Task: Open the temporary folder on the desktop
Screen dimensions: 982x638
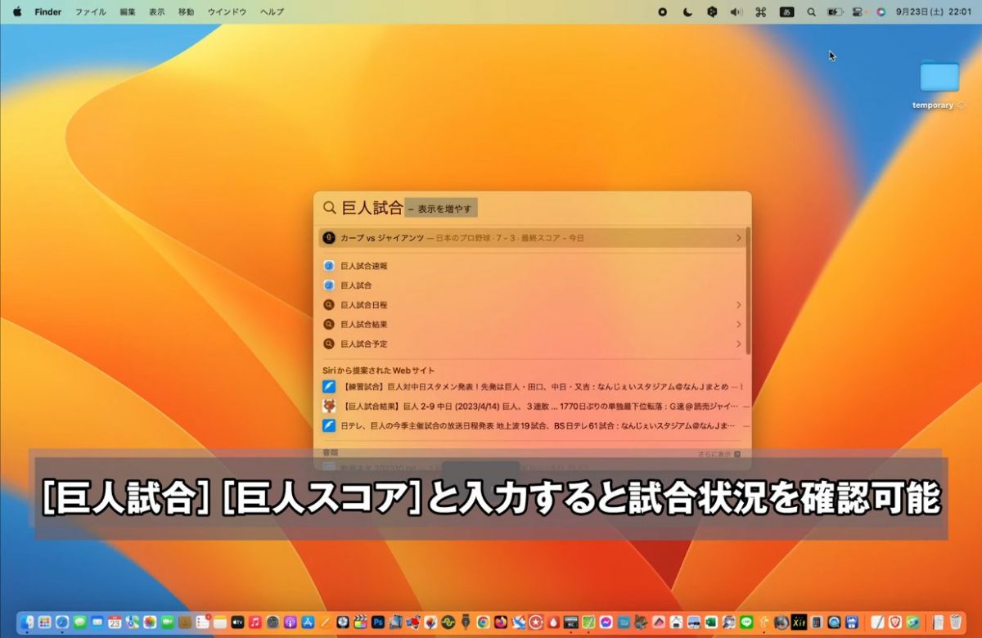Action: (x=939, y=84)
